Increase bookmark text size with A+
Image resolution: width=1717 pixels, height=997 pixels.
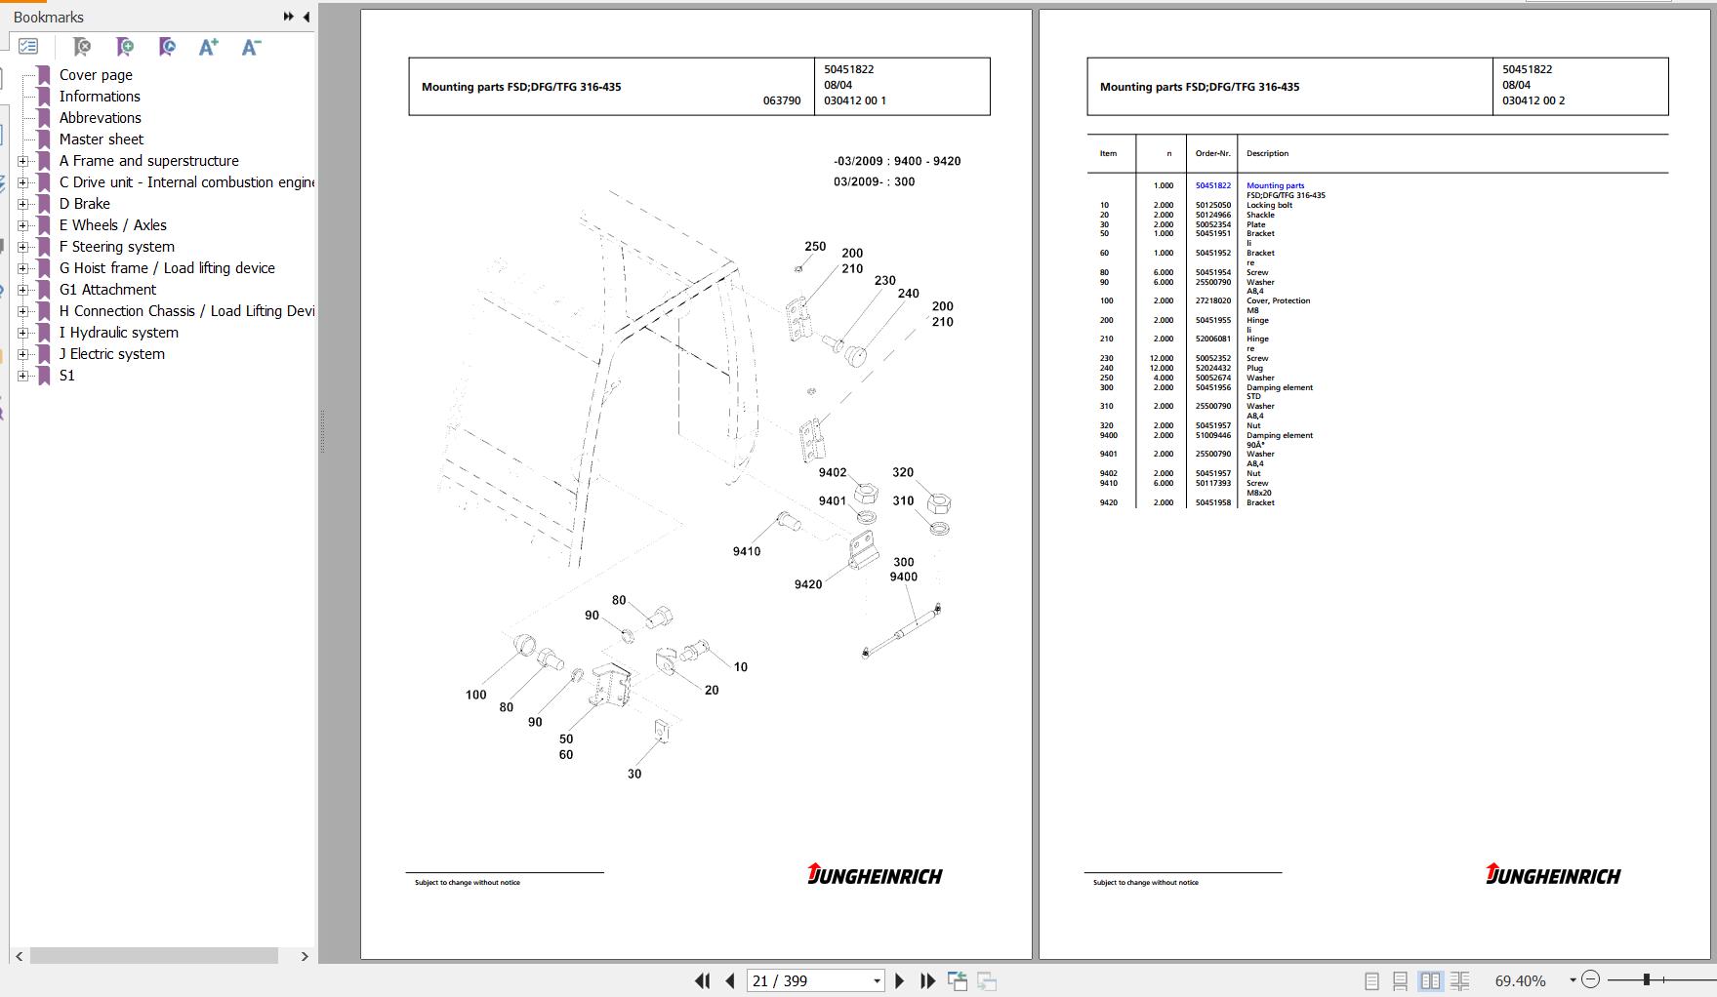coord(208,46)
